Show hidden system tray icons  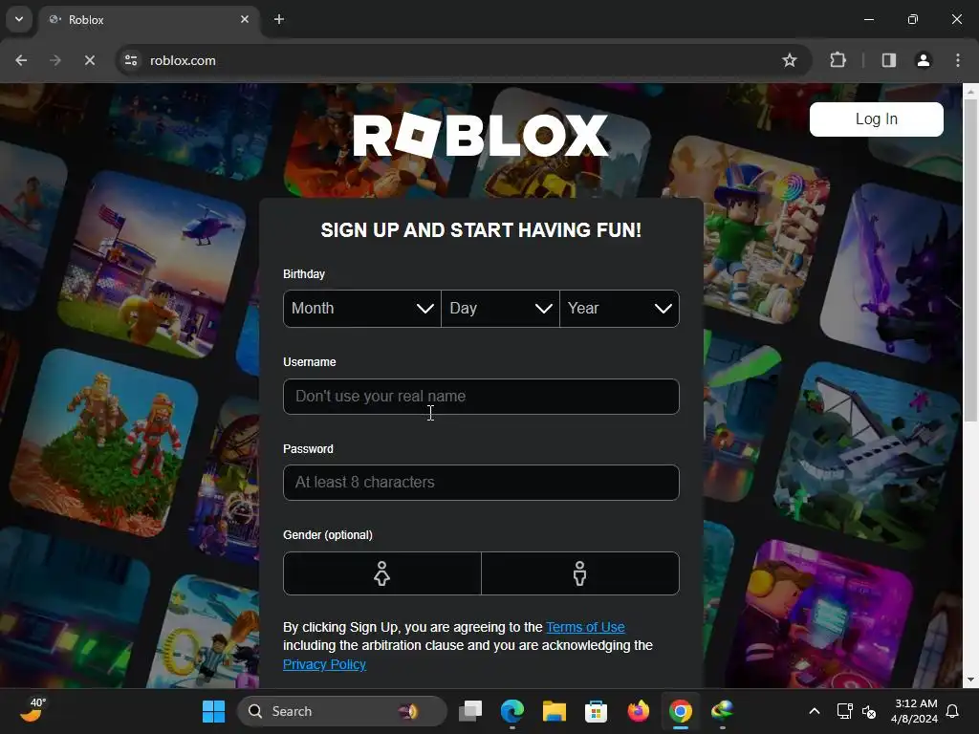[x=815, y=711]
